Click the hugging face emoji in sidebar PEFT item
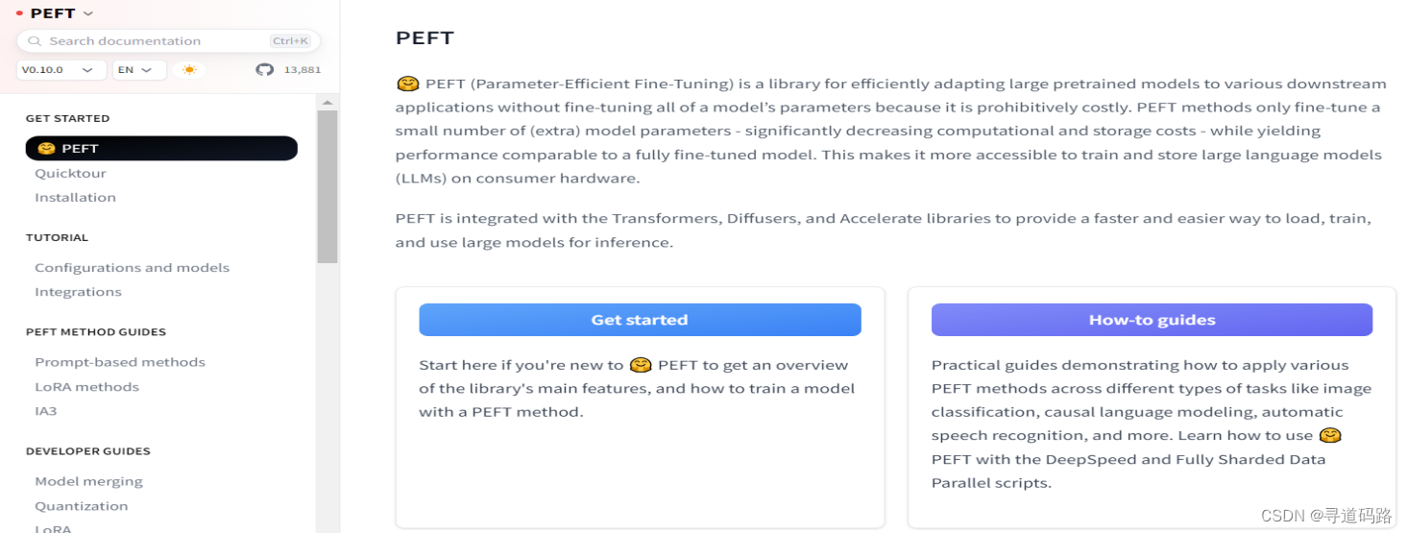Screen dimensions: 1407x533 (x=45, y=149)
